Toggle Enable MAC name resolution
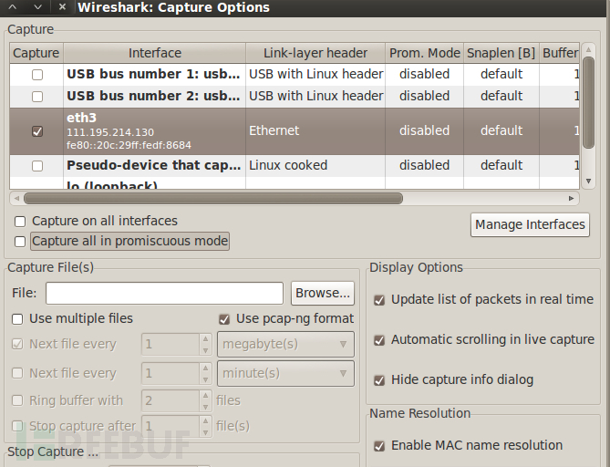The width and height of the screenshot is (610, 467). click(x=379, y=446)
